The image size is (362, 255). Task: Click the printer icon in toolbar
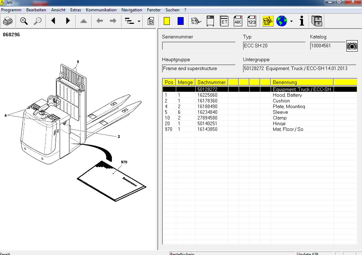coord(8,21)
